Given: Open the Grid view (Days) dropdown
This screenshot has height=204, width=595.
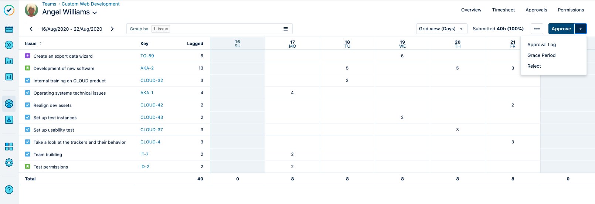Looking at the screenshot, I should (441, 29).
